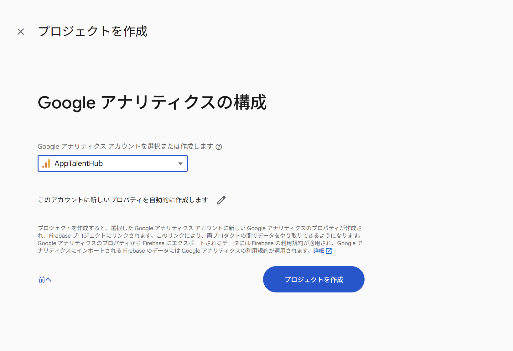This screenshot has width=513, height=351.
Task: Click the orange Analytics bar chart icon
Action: (x=46, y=163)
